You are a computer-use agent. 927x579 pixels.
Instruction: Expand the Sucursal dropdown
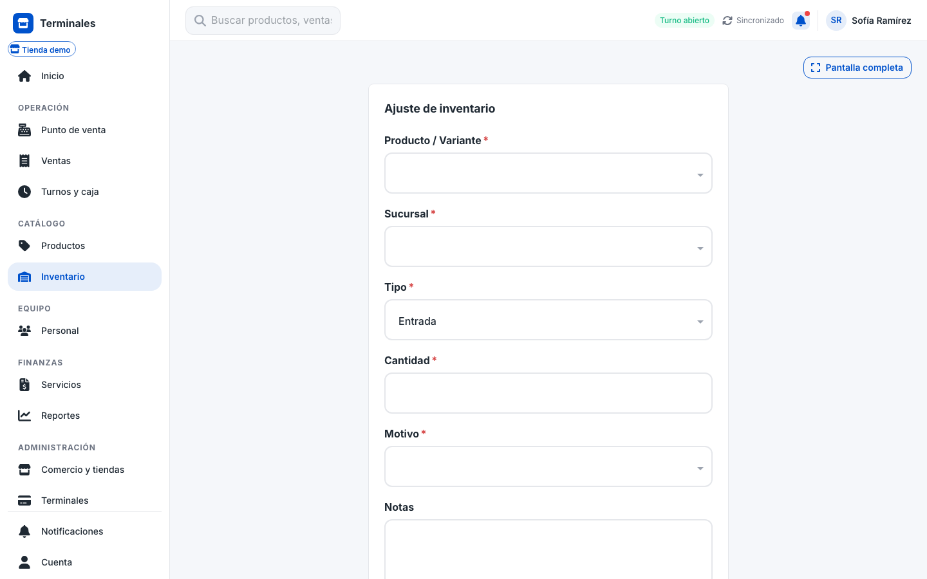tap(548, 246)
